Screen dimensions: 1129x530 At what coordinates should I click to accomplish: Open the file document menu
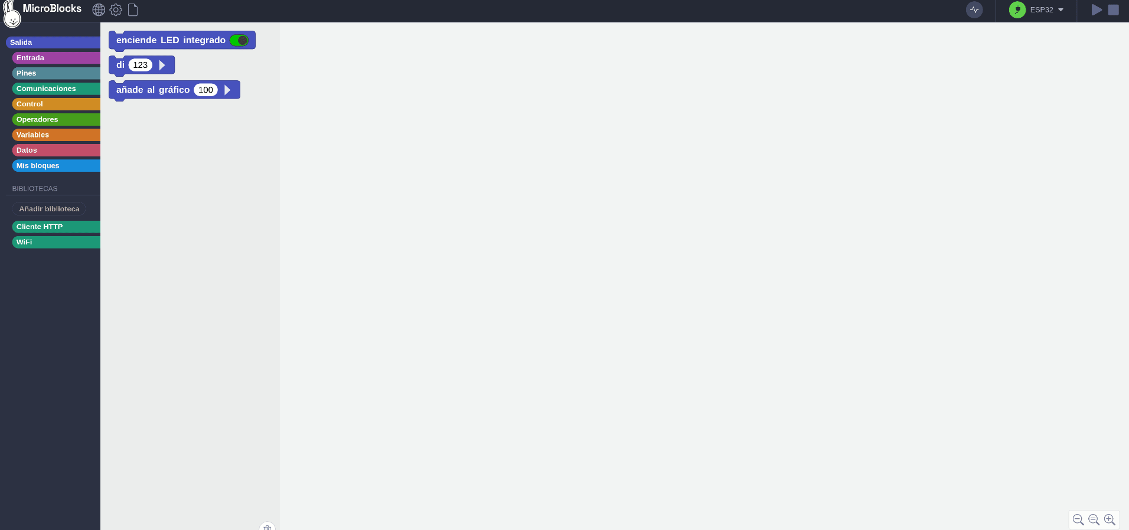tap(133, 10)
